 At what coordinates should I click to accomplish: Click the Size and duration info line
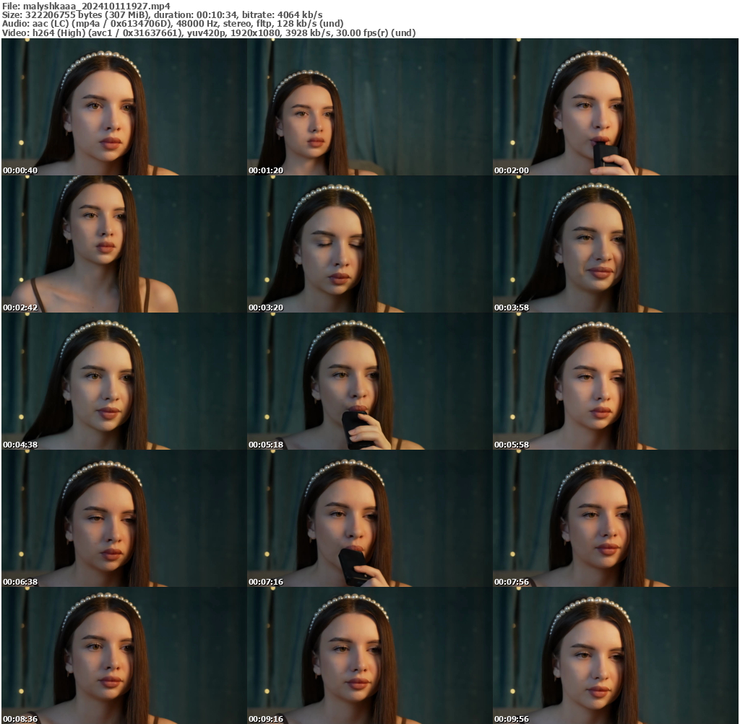(163, 14)
